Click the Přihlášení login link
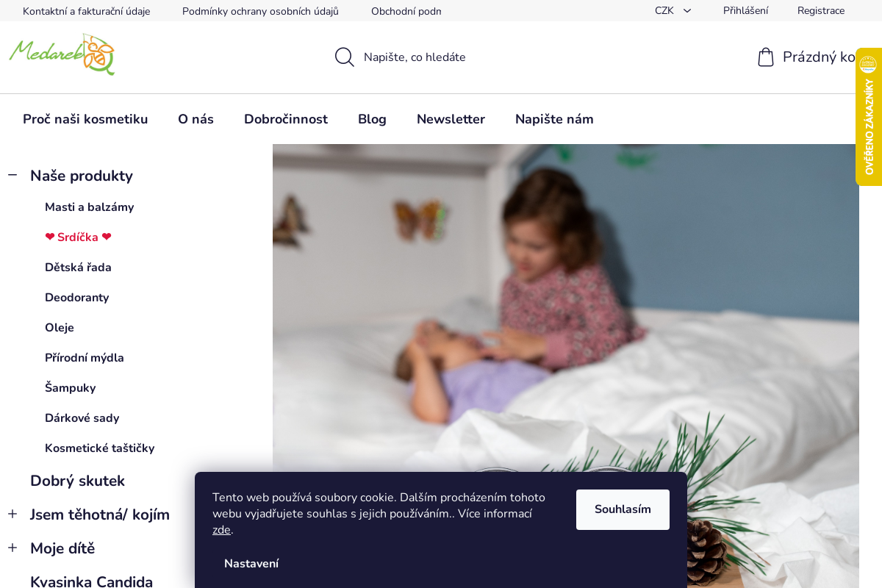The height and width of the screenshot is (588, 882). pos(745,11)
